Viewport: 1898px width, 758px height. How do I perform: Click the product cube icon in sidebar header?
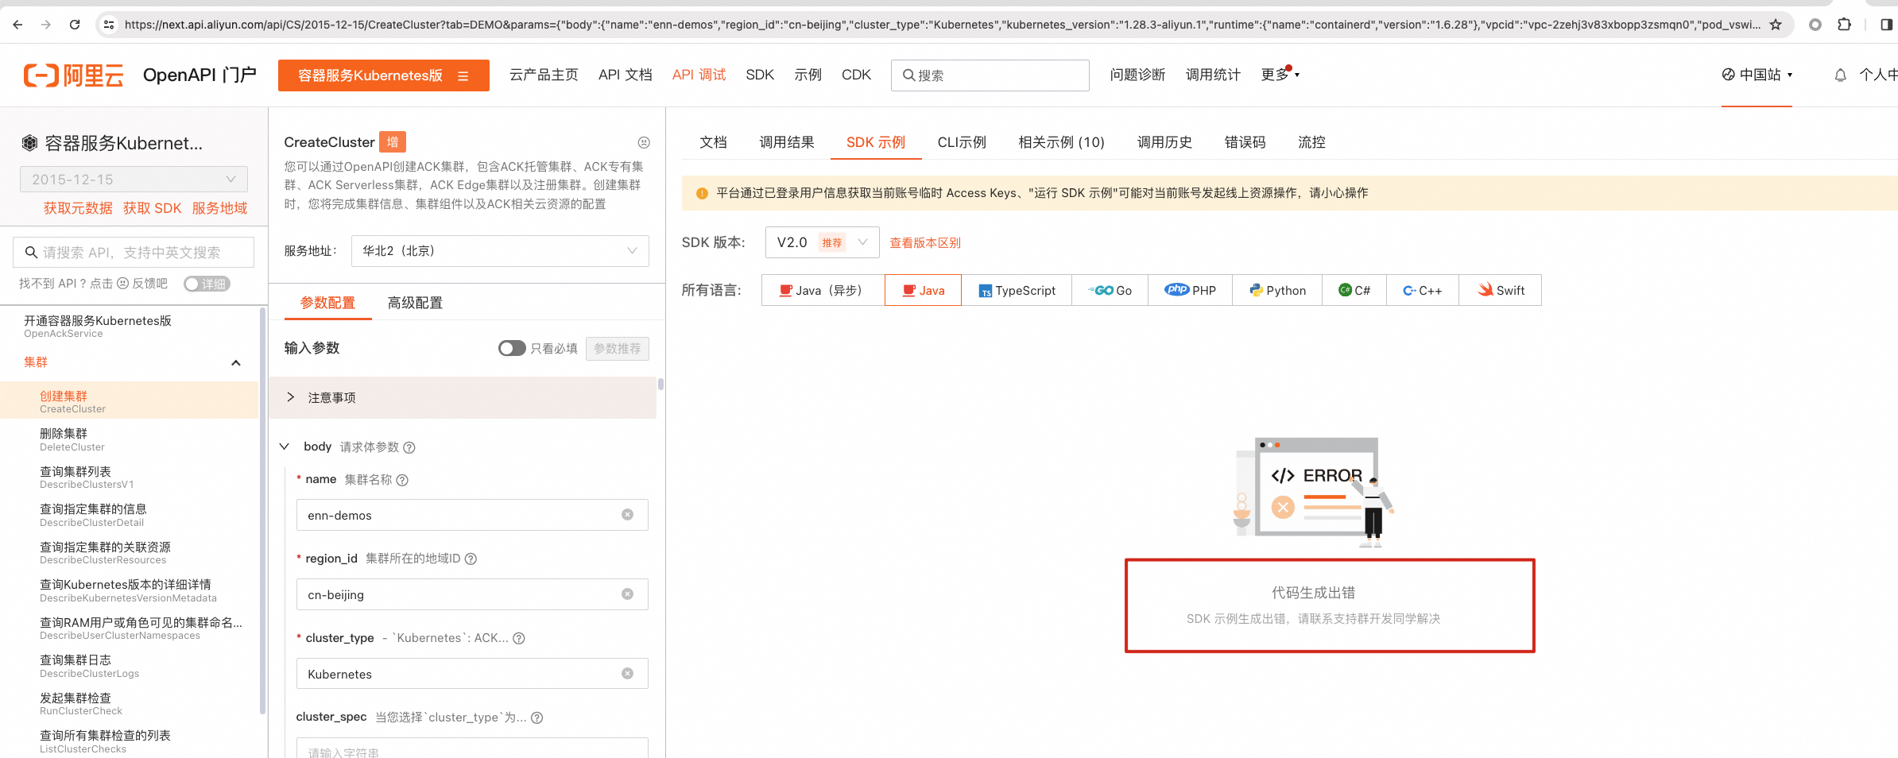(x=29, y=143)
